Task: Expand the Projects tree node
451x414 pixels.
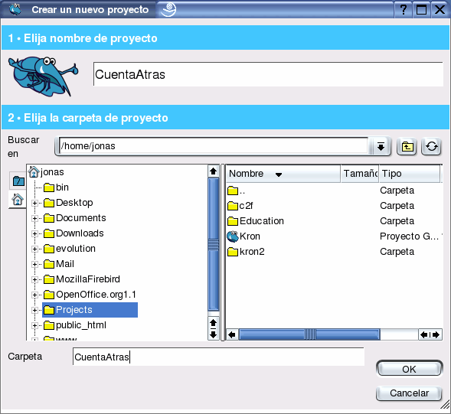Action: point(34,310)
